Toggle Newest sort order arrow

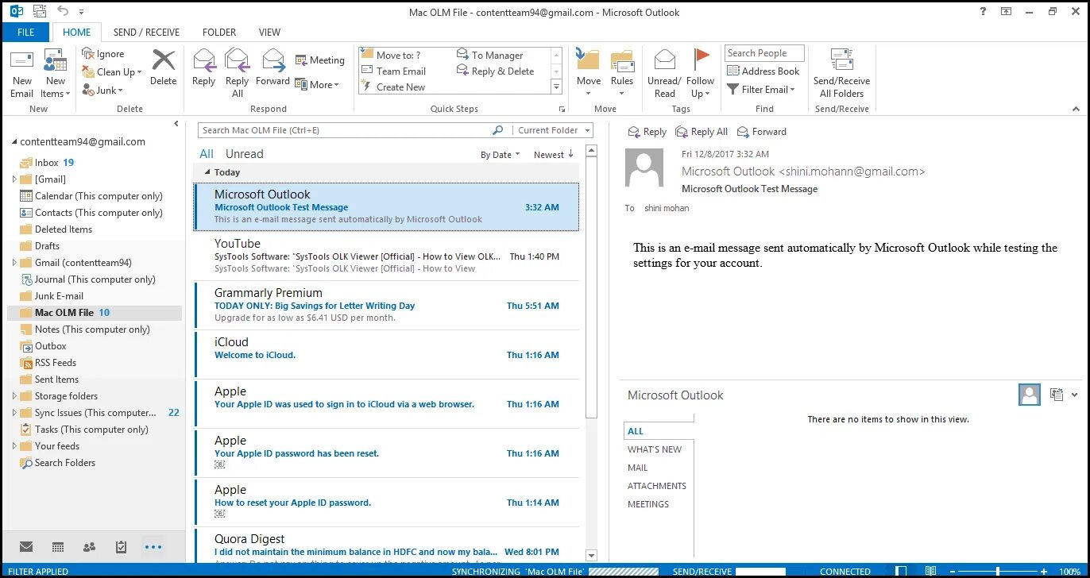571,155
